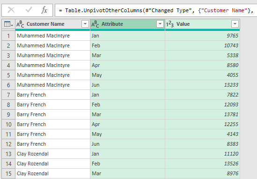Viewport: 257px width, 179px height.
Task: Open Attribute column filter dropdown
Action: (x=160, y=24)
